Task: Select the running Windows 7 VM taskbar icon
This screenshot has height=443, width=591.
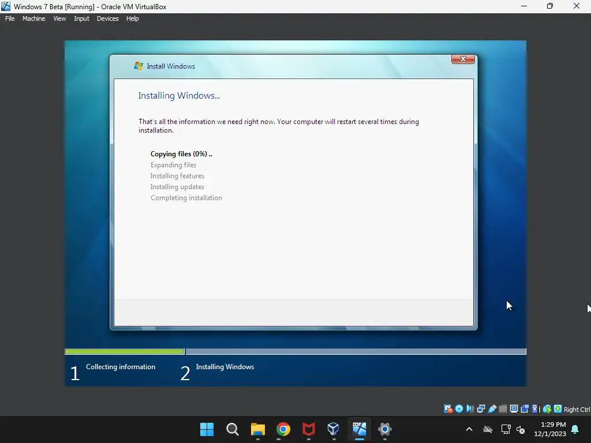Action: click(x=359, y=429)
